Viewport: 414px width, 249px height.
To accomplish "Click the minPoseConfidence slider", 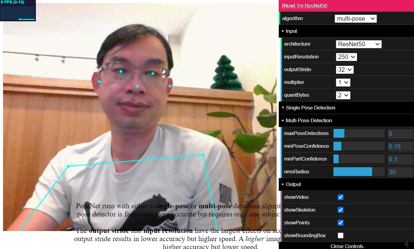I will 359,146.
